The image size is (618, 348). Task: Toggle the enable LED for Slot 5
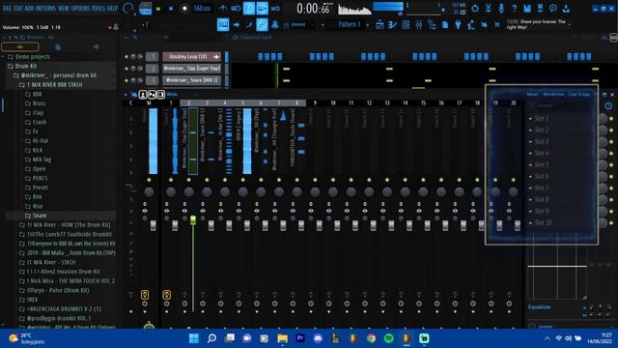611,165
